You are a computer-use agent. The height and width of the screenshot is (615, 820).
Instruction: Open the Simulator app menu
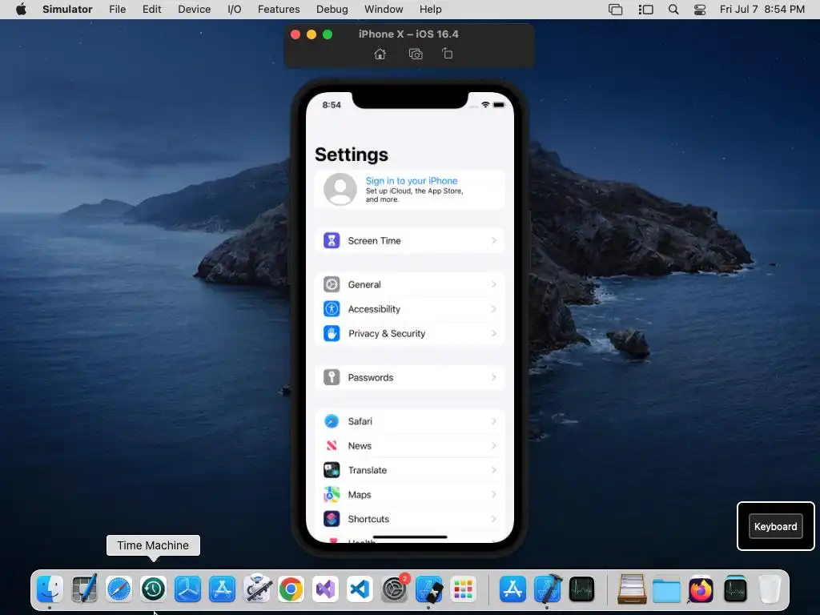pyautogui.click(x=67, y=10)
